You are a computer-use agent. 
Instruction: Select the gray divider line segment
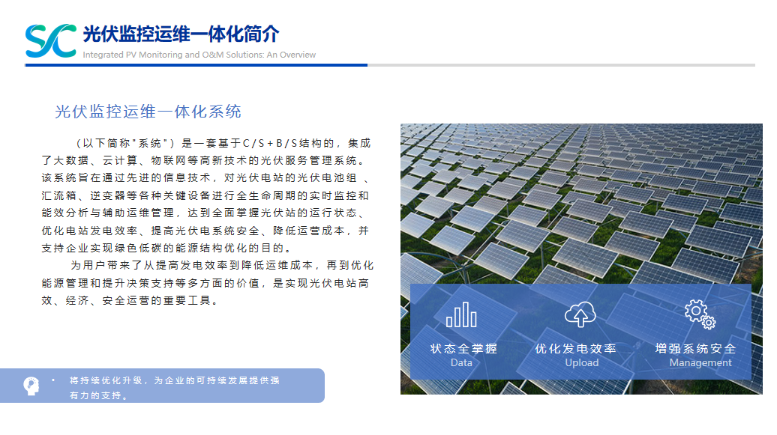pos(561,65)
